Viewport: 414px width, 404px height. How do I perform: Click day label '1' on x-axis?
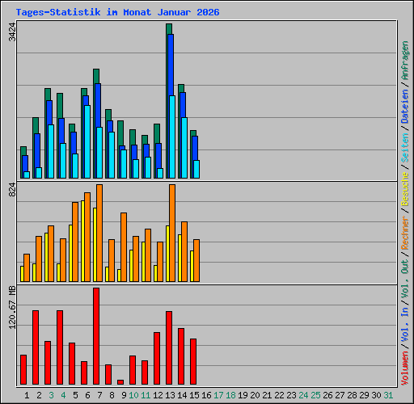click(27, 395)
